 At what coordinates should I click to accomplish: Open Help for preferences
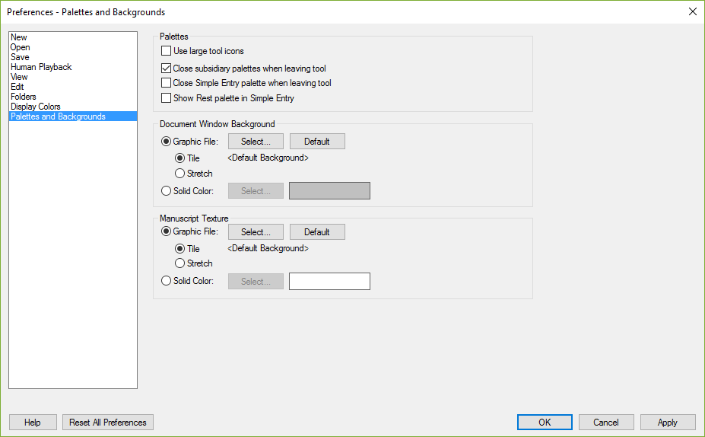coord(33,422)
